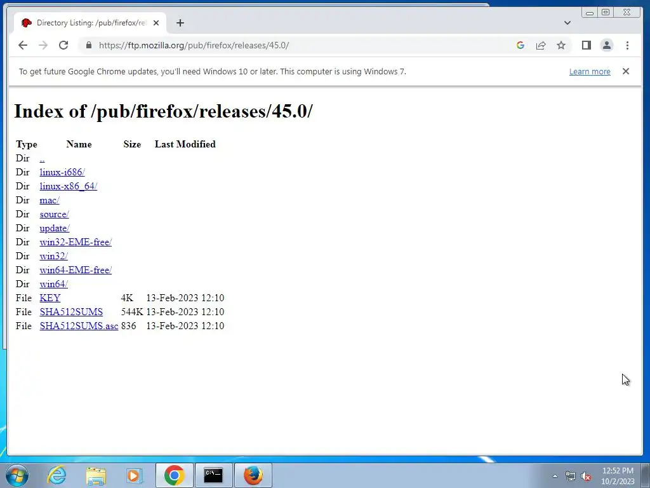
Task: Open a new tab with plus button
Action: (x=180, y=23)
